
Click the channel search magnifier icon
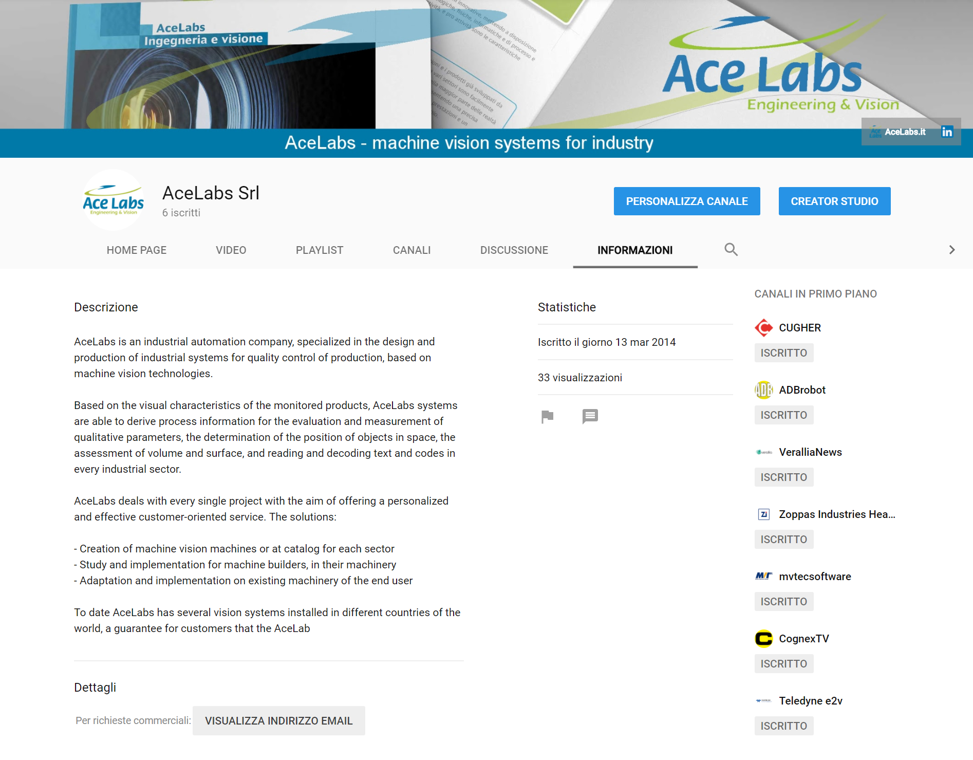coord(731,250)
